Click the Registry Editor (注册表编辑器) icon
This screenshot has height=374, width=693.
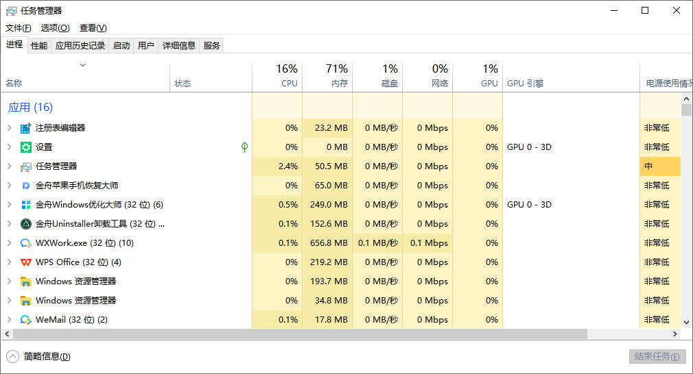(x=25, y=128)
